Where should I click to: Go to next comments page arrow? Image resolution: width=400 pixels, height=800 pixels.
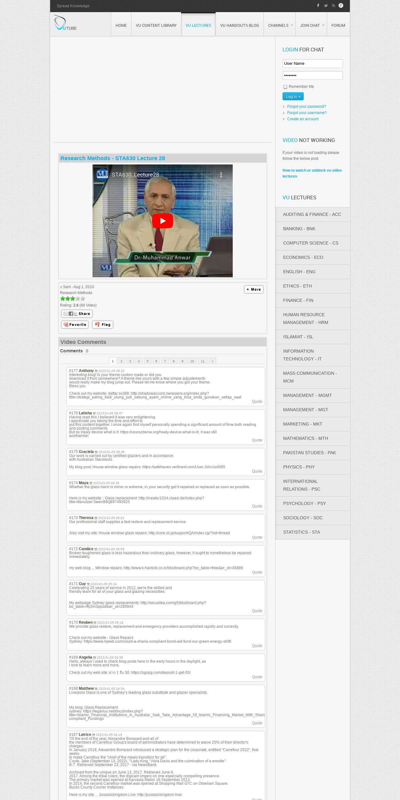click(212, 361)
